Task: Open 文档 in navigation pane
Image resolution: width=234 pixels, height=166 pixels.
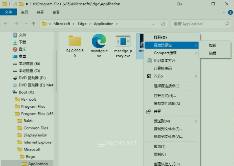Action: click(22, 35)
